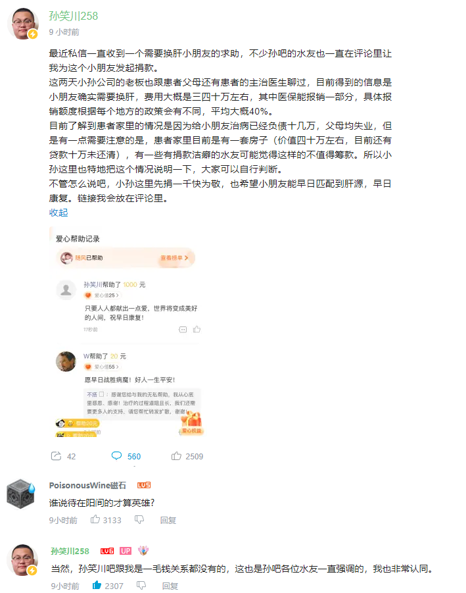Collapse the post with 收起
Screen dimensions: 466x593
click(58, 213)
